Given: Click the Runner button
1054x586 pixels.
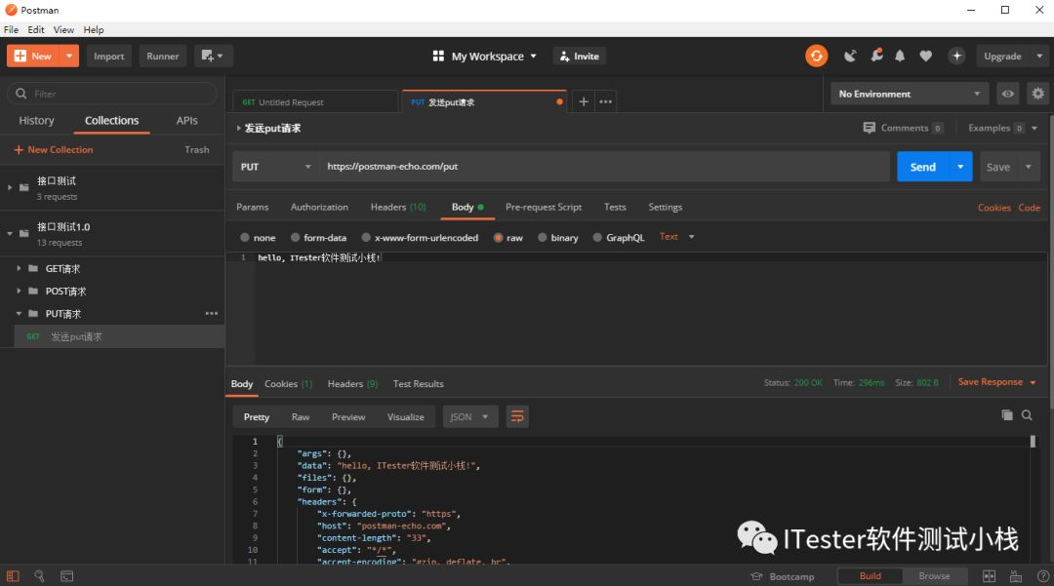Looking at the screenshot, I should coord(163,56).
